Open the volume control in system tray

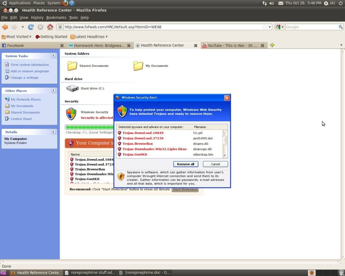click(x=272, y=3)
